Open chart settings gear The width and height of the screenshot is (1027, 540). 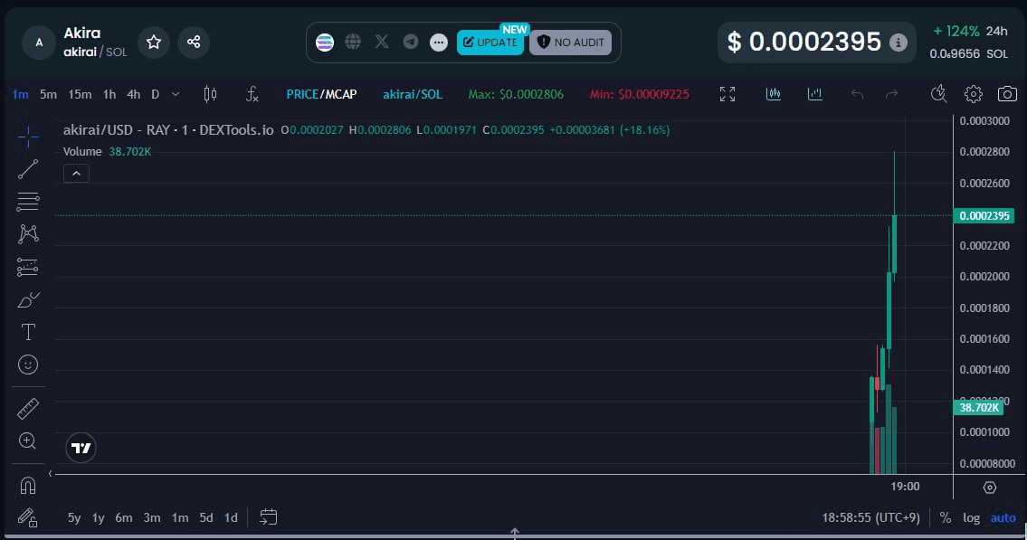[x=974, y=94]
